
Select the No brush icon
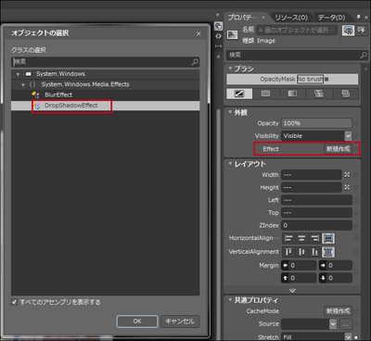[239, 94]
